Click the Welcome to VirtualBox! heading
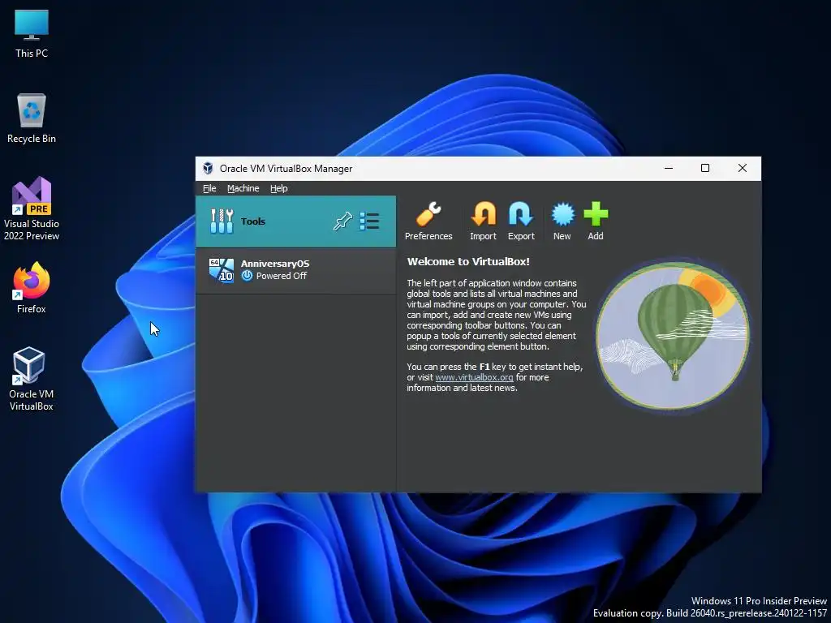 tap(468, 261)
